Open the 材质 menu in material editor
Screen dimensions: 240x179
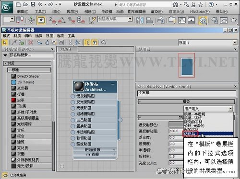pyautogui.click(x=17, y=36)
